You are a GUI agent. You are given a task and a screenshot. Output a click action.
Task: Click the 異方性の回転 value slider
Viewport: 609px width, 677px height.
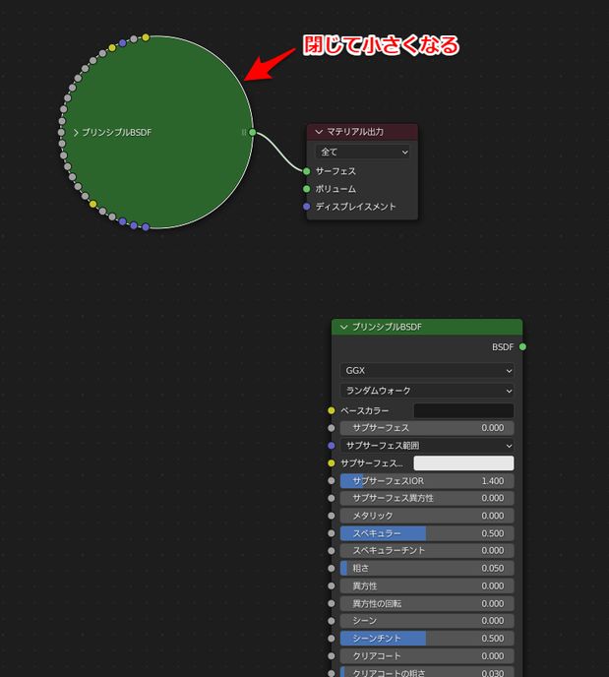[x=427, y=603]
